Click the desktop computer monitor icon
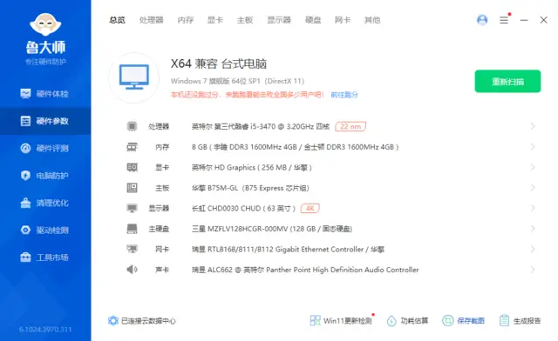Screen dimensions: 558x341 click(x=133, y=77)
